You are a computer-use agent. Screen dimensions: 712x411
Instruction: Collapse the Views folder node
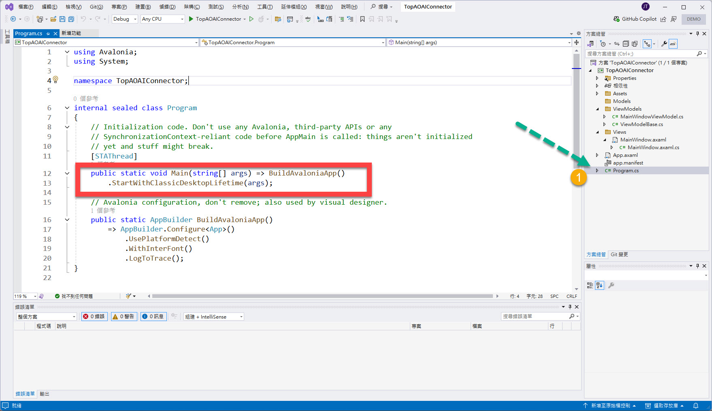[x=597, y=132]
